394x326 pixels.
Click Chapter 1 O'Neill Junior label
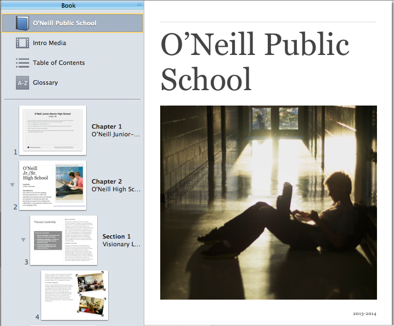(116, 130)
